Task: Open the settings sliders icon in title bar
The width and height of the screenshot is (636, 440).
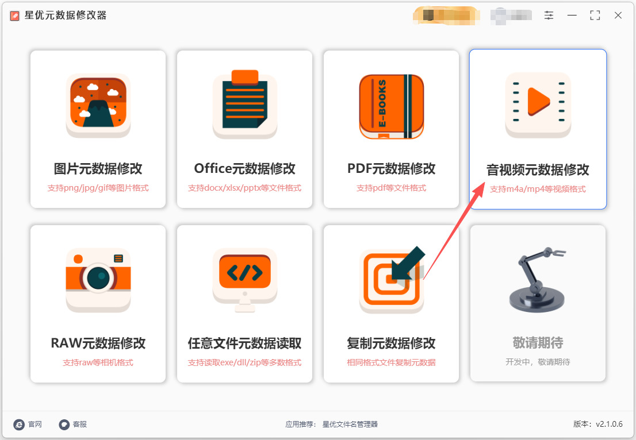Action: 549,16
